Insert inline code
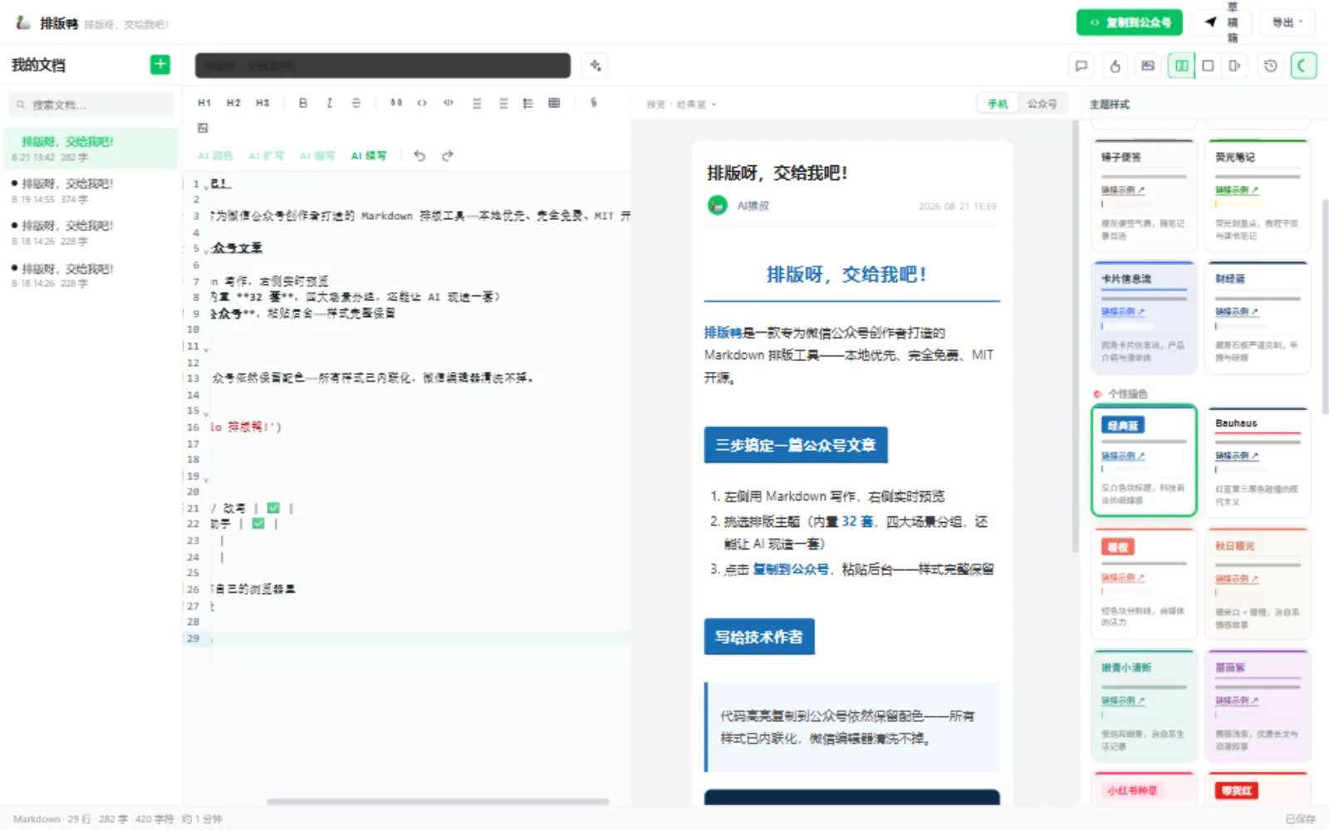Image resolution: width=1329 pixels, height=830 pixels. [422, 103]
